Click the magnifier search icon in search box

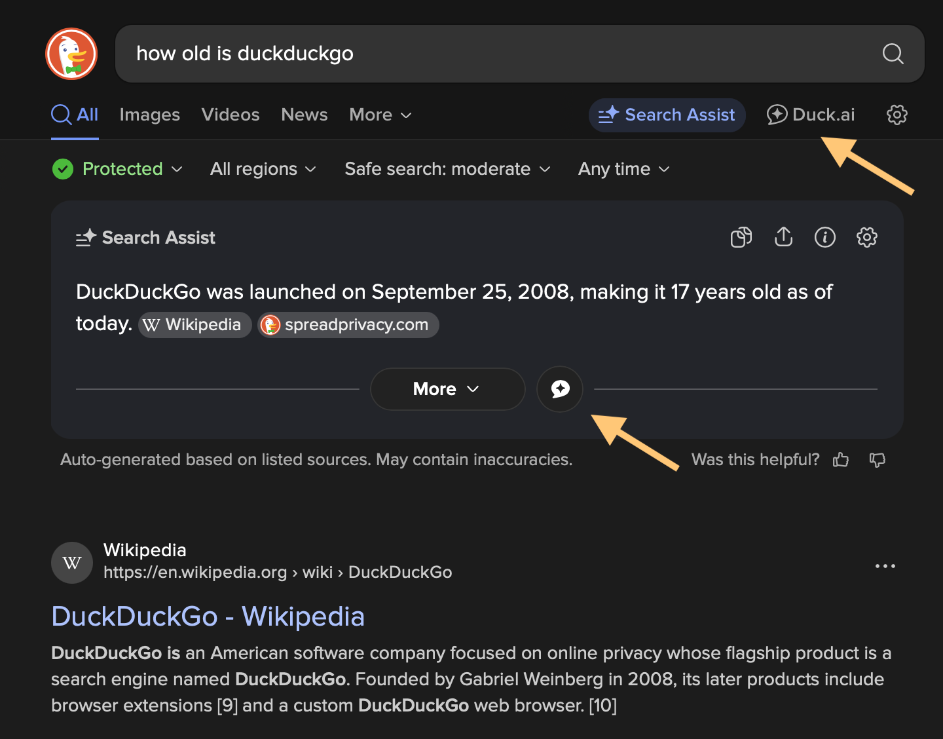click(x=893, y=54)
